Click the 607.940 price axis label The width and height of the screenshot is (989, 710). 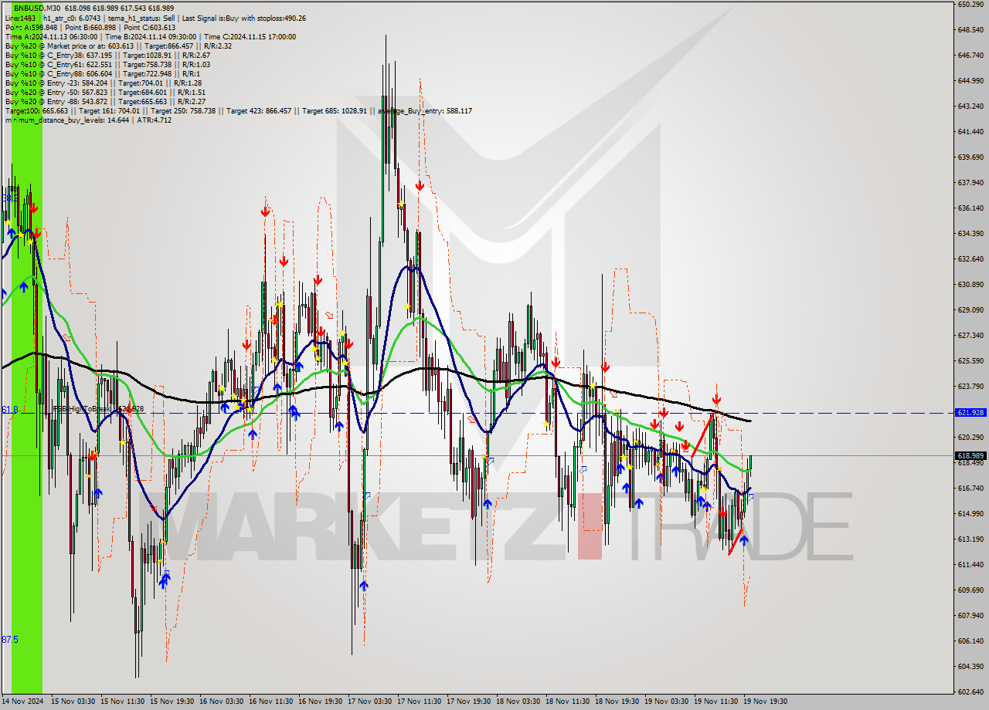coord(970,616)
